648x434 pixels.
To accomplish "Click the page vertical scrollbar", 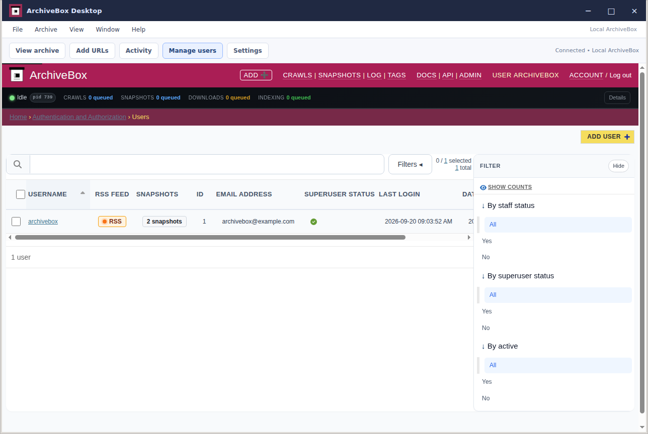I will pyautogui.click(x=642, y=242).
